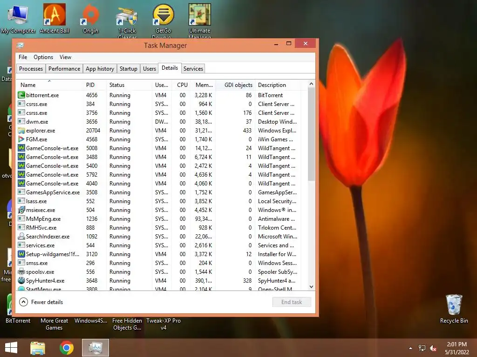This screenshot has width=477, height=357.
Task: Click the 'iWin Games ...' description
Action: point(275,139)
